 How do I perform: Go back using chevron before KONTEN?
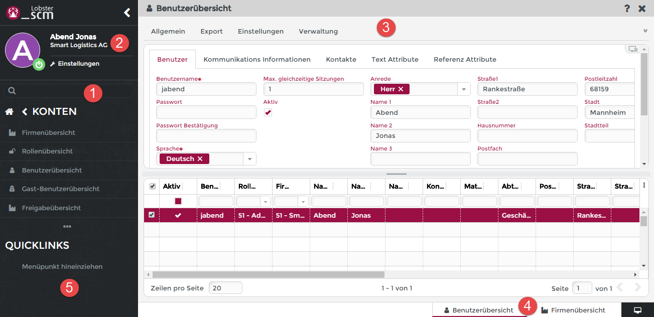[x=25, y=111]
